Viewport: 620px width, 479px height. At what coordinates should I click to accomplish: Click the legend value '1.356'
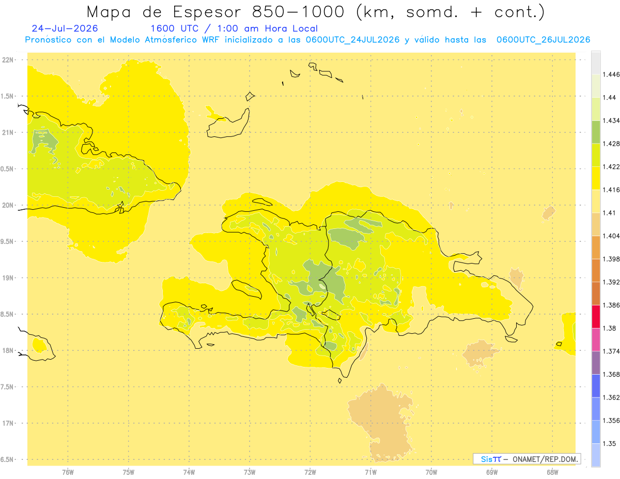611,421
